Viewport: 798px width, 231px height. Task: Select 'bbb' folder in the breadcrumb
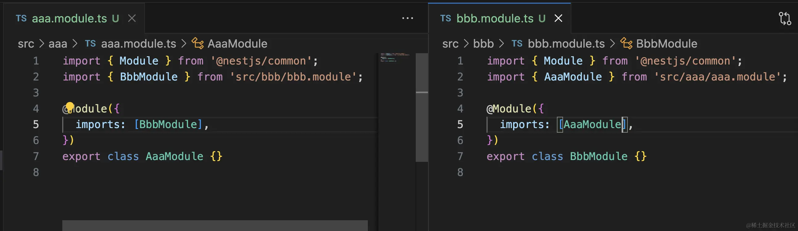pos(483,44)
